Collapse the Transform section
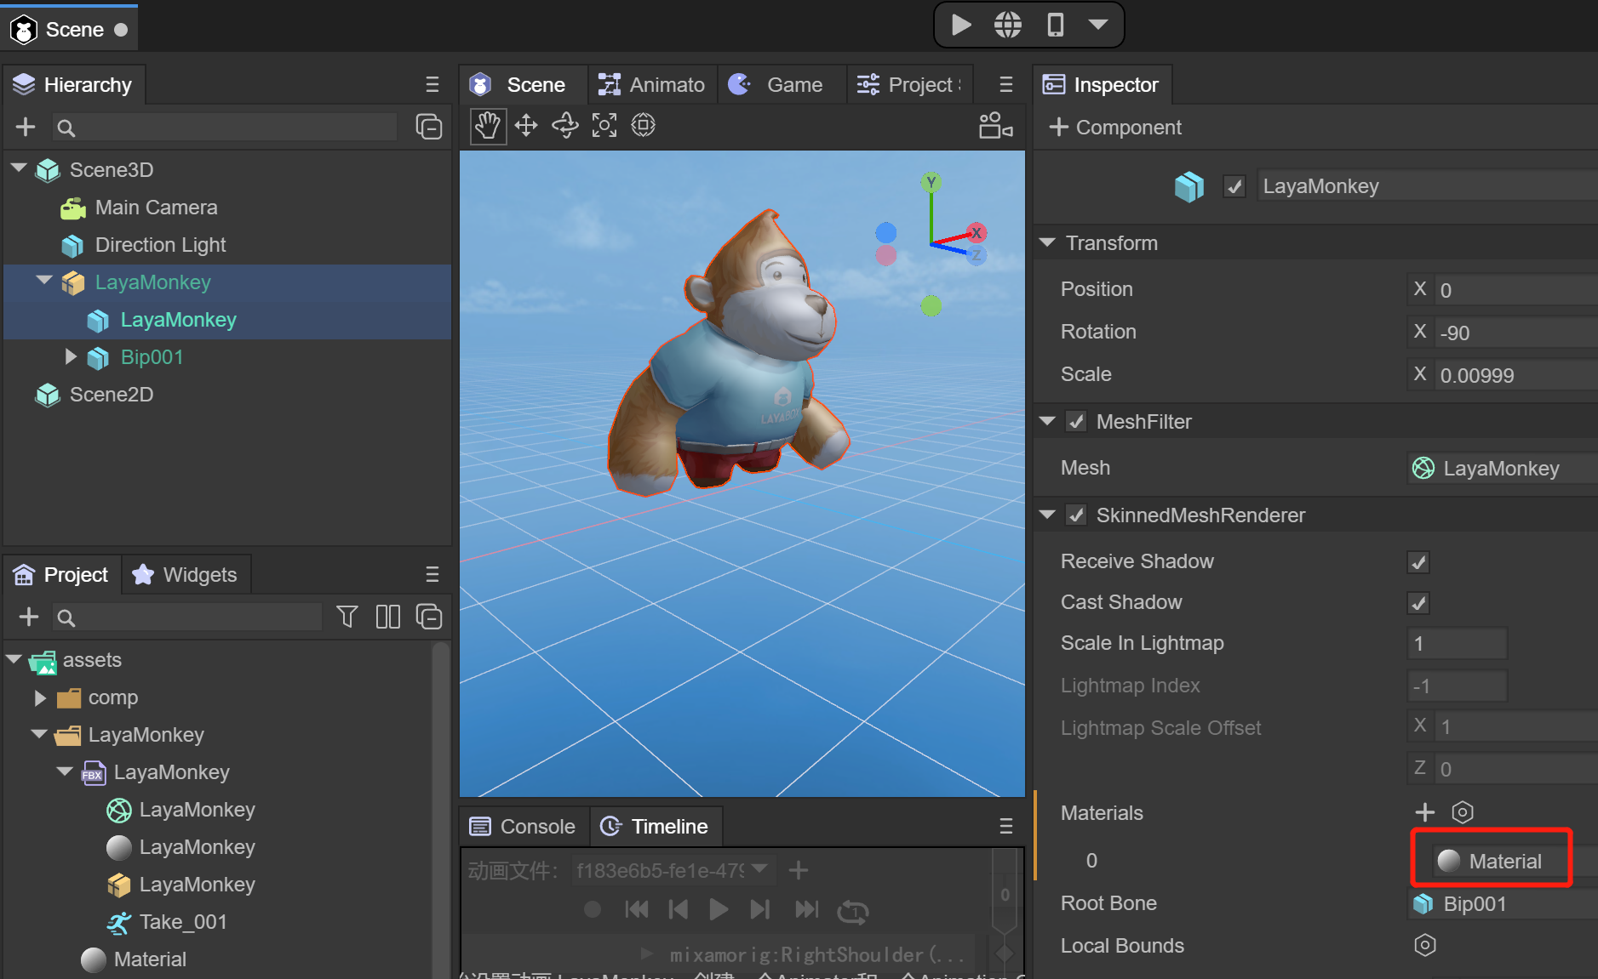1598x979 pixels. [1048, 243]
